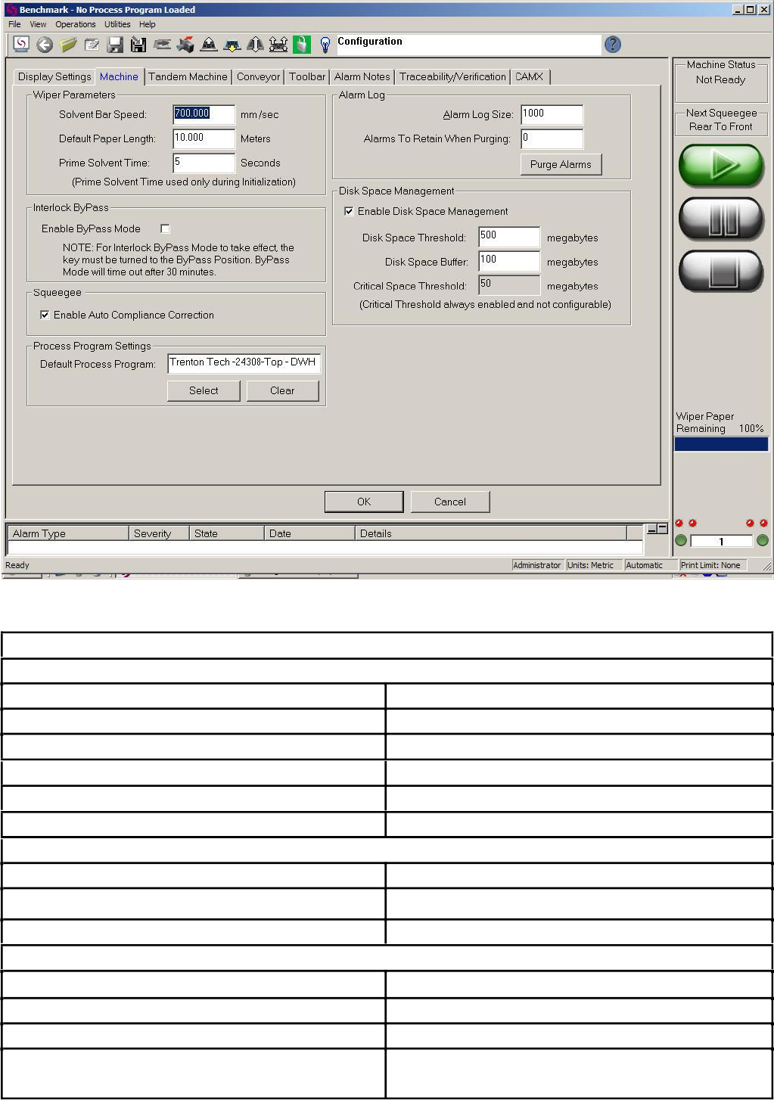
Task: Confirm configuration with OK button
Action: (x=364, y=502)
